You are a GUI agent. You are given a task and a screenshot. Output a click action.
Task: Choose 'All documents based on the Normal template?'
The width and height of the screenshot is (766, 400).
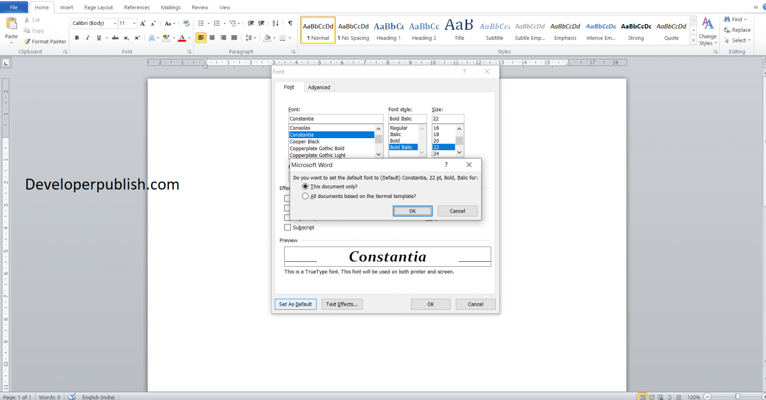coord(305,196)
